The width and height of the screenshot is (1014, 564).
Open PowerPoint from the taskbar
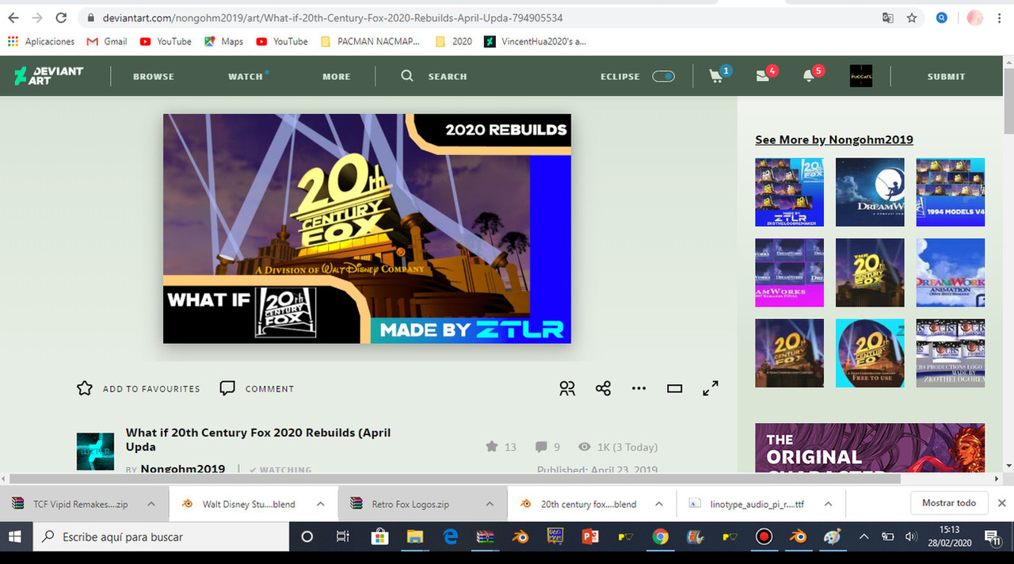pyautogui.click(x=589, y=537)
